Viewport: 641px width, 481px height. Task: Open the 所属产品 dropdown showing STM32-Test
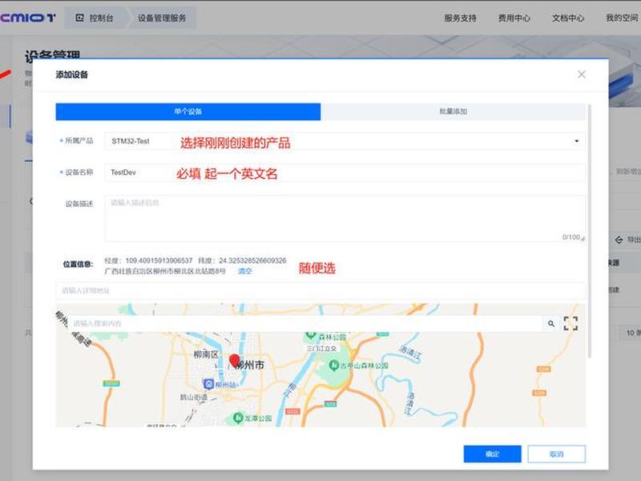point(345,141)
